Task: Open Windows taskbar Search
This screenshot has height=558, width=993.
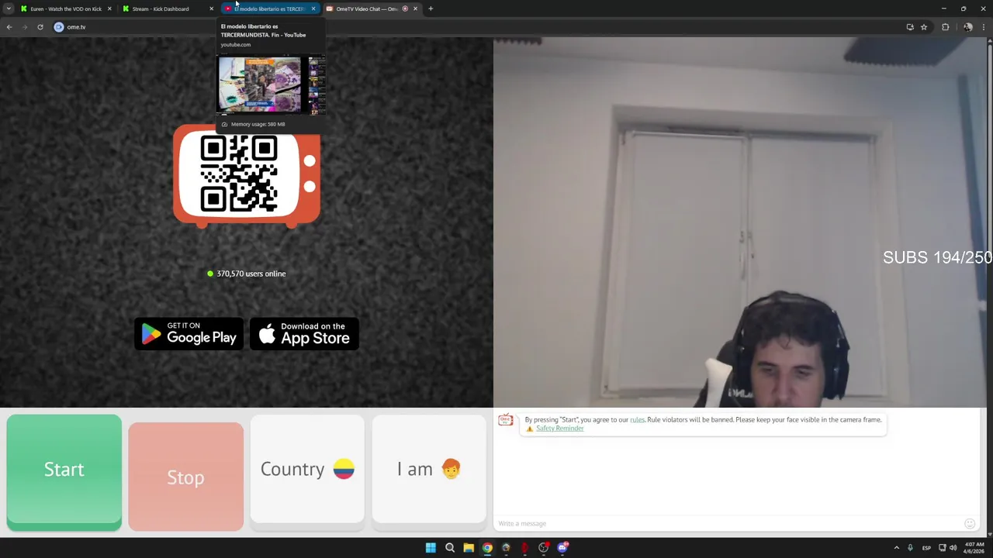Action: click(x=450, y=548)
